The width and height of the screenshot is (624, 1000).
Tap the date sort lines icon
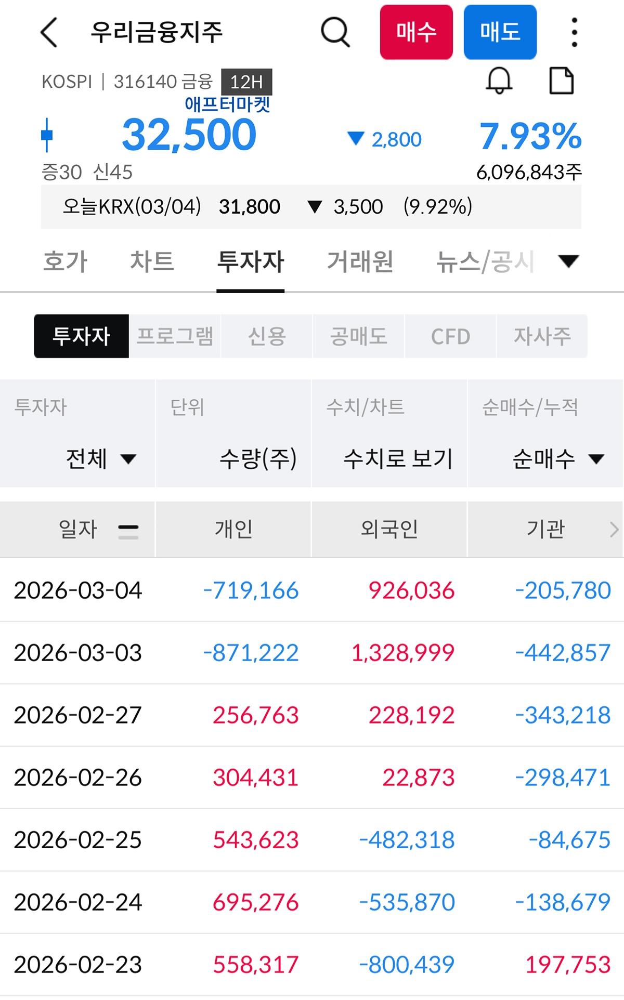point(128,531)
